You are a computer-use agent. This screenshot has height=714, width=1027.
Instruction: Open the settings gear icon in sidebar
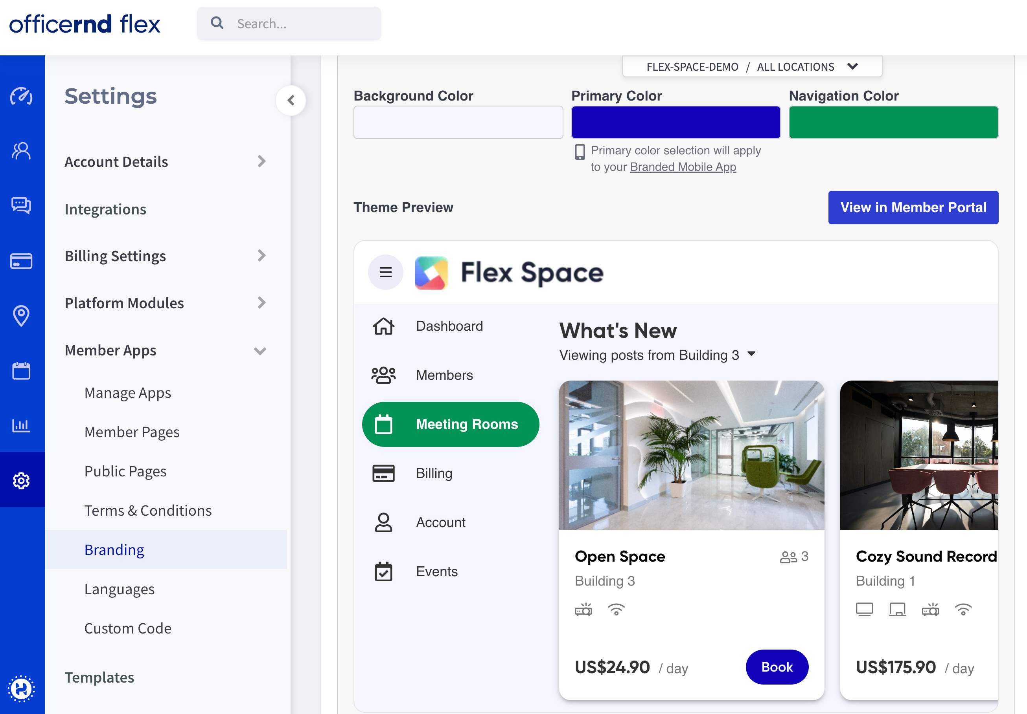[x=21, y=481]
